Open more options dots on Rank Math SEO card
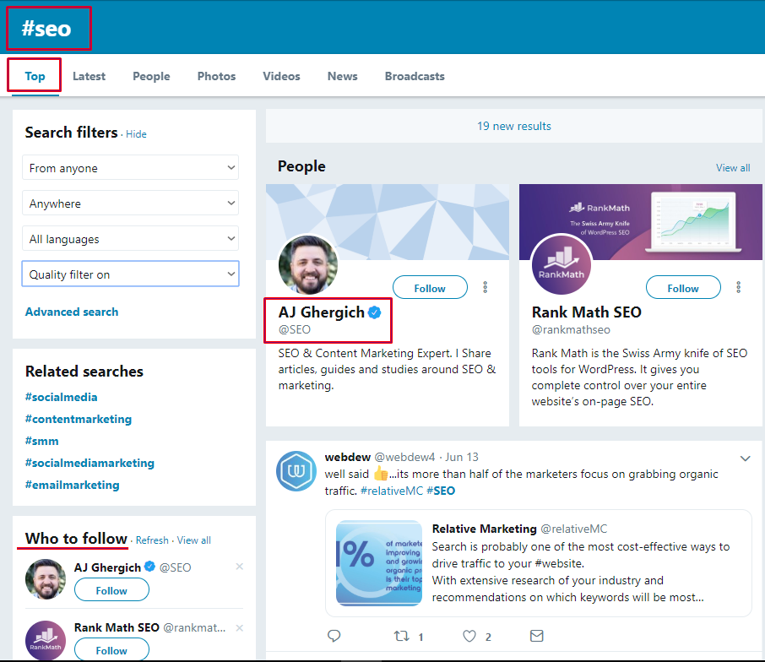 click(x=738, y=287)
